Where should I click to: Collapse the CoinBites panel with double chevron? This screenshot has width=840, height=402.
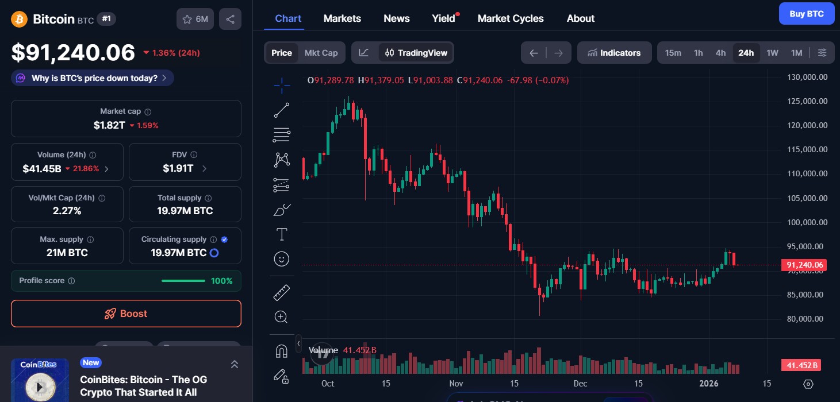(234, 364)
